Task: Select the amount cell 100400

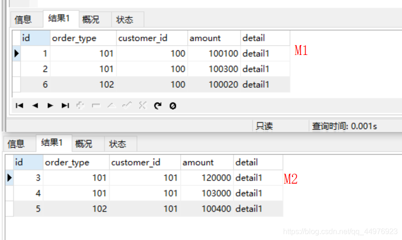Action: tap(207, 209)
